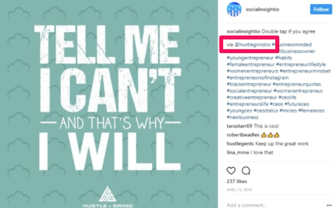View lina_mme commenter profile
This screenshot has width=335, height=208.
[x=238, y=152]
